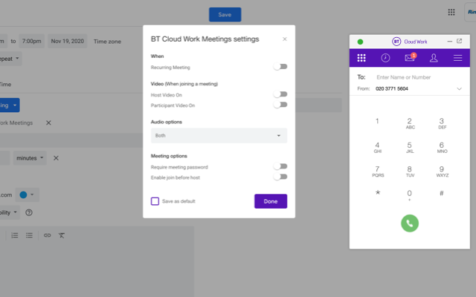Open the blue conferencing dropdown button
This screenshot has width=476, height=297.
[x=8, y=105]
